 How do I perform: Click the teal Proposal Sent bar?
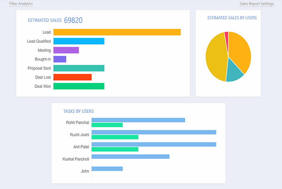click(79, 68)
